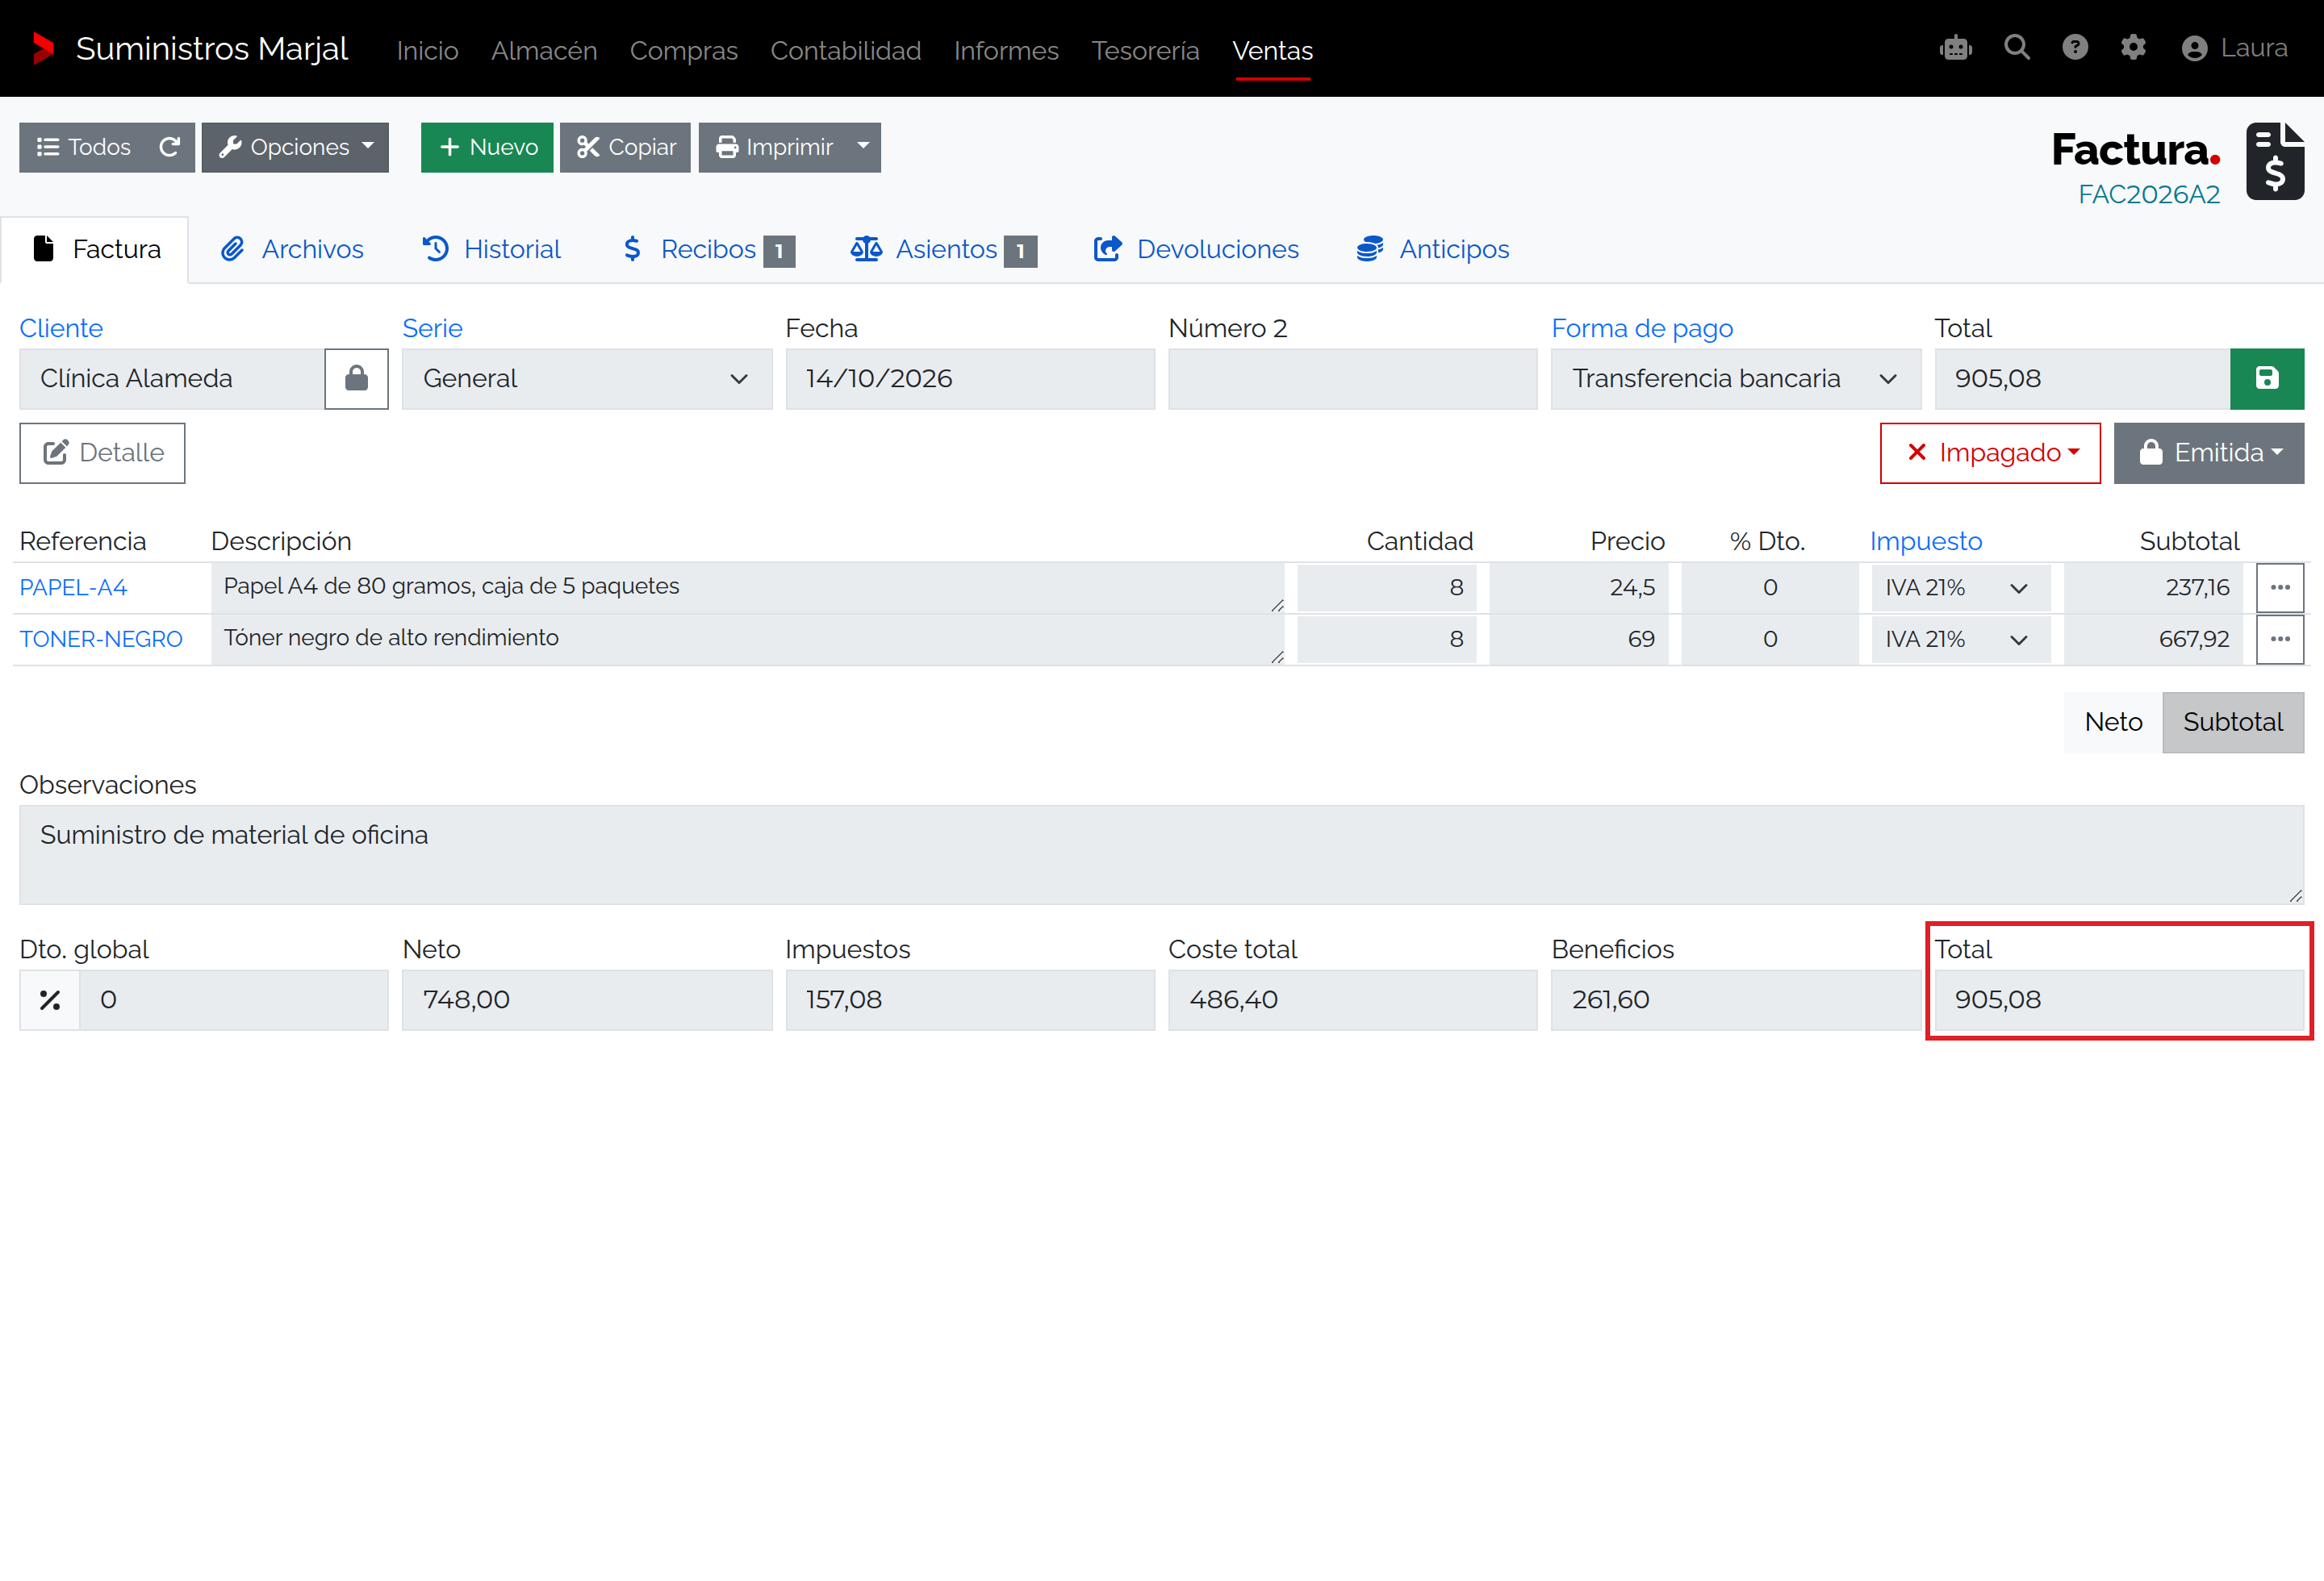2324x1581 pixels.
Task: Toggle Subtotal view of line amounts
Action: coord(2232,722)
